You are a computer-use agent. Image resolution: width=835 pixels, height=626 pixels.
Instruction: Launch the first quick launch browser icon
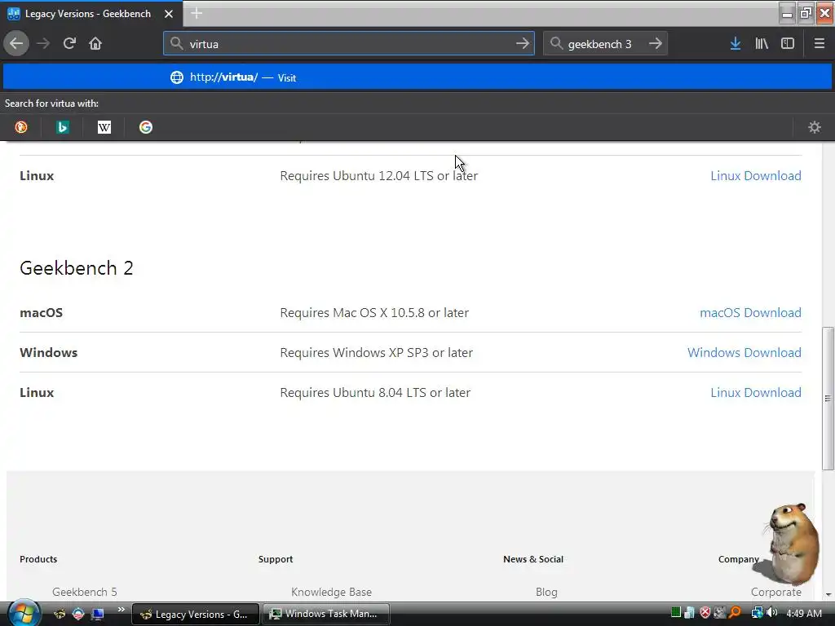60,614
